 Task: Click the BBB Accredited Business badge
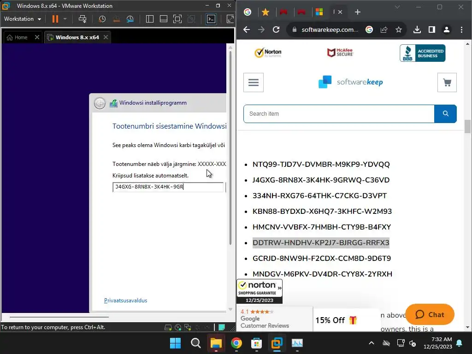[x=422, y=53]
